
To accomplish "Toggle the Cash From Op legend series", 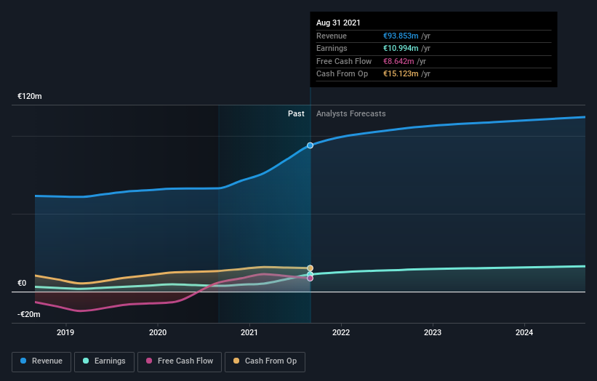I will (265, 361).
